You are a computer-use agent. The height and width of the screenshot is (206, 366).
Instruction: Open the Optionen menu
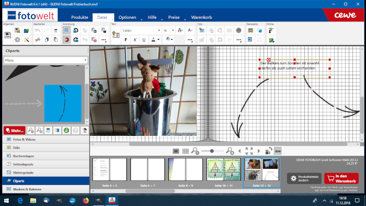[127, 17]
